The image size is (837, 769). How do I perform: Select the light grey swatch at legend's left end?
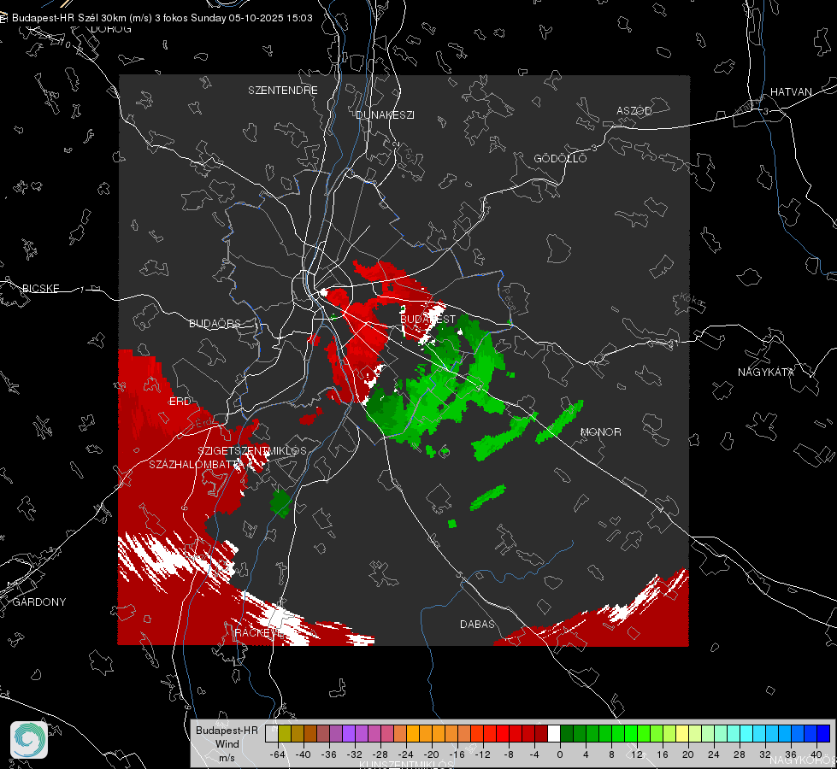click(x=272, y=733)
